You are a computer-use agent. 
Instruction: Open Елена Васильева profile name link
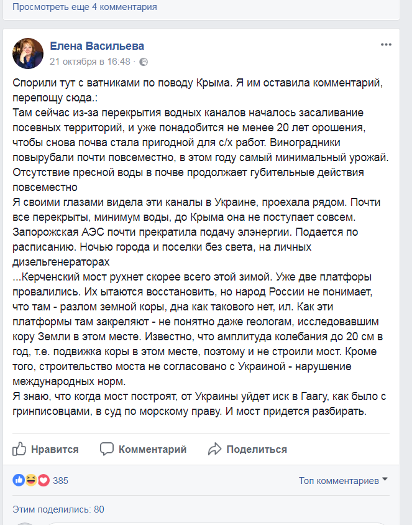point(97,46)
